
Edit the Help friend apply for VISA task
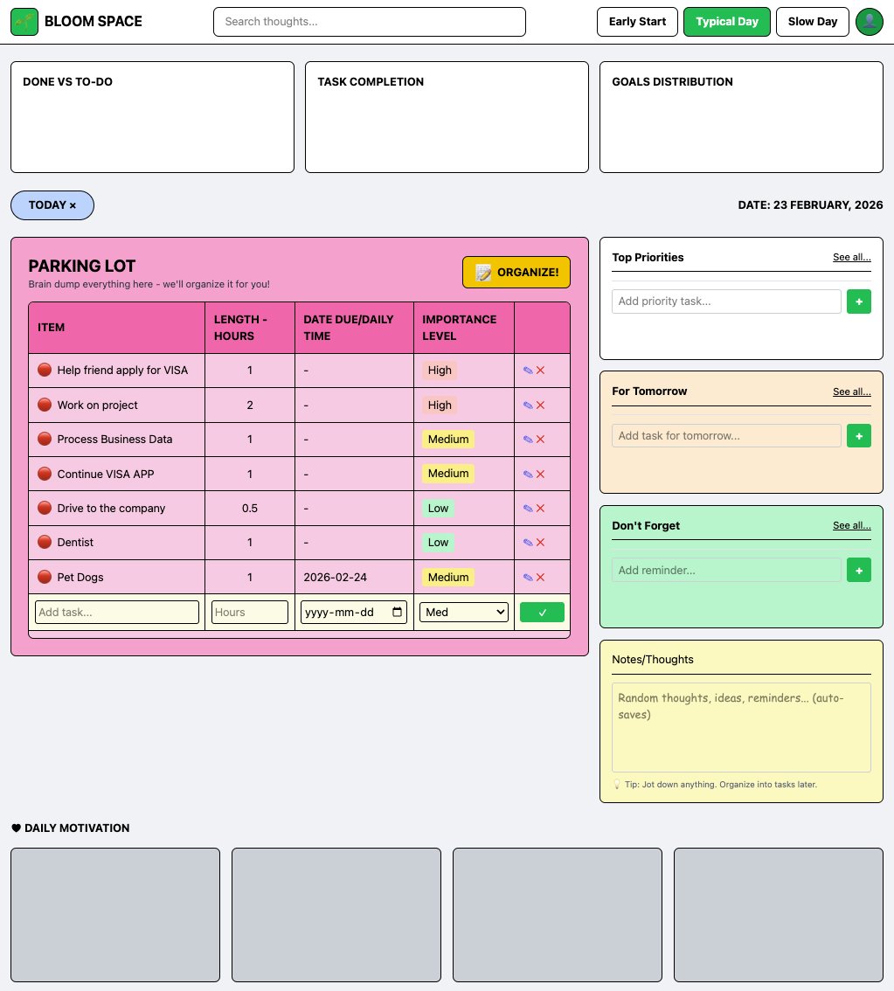[x=528, y=371]
